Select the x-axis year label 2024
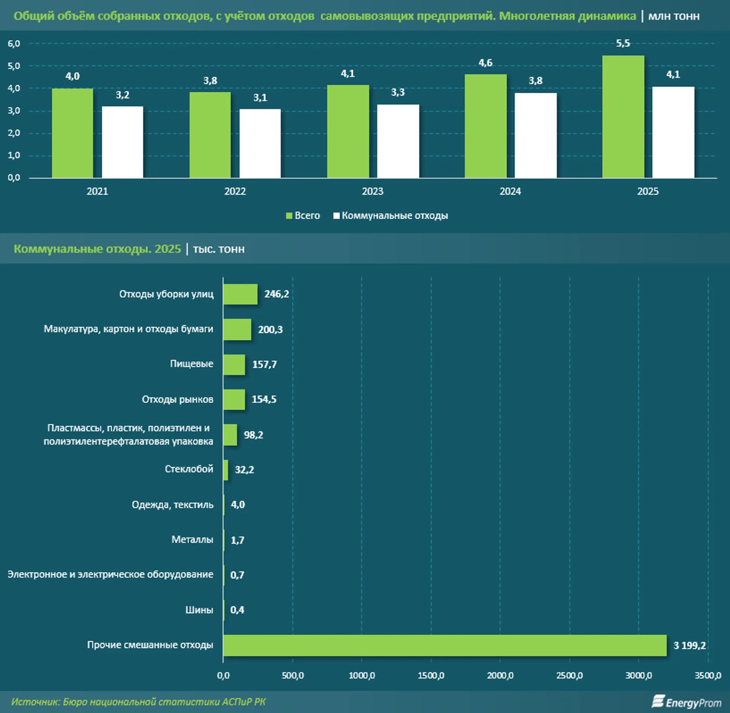The image size is (730, 713). pos(510,191)
